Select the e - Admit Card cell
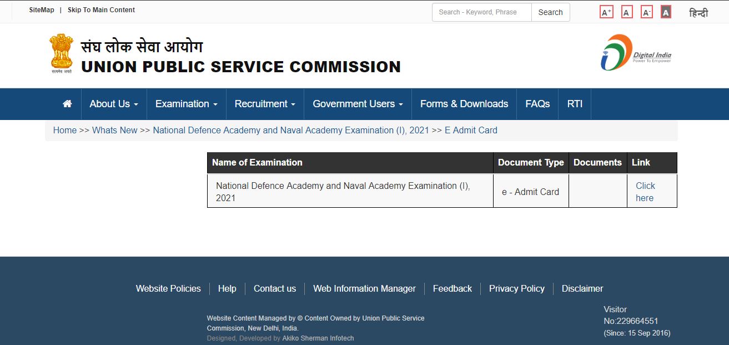The height and width of the screenshot is (345, 729). 531,192
